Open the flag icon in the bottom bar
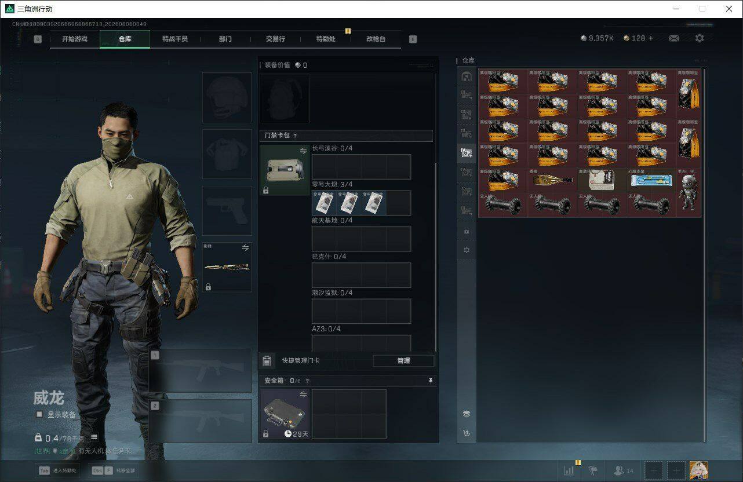Screen dimensions: 743x482 coord(593,470)
